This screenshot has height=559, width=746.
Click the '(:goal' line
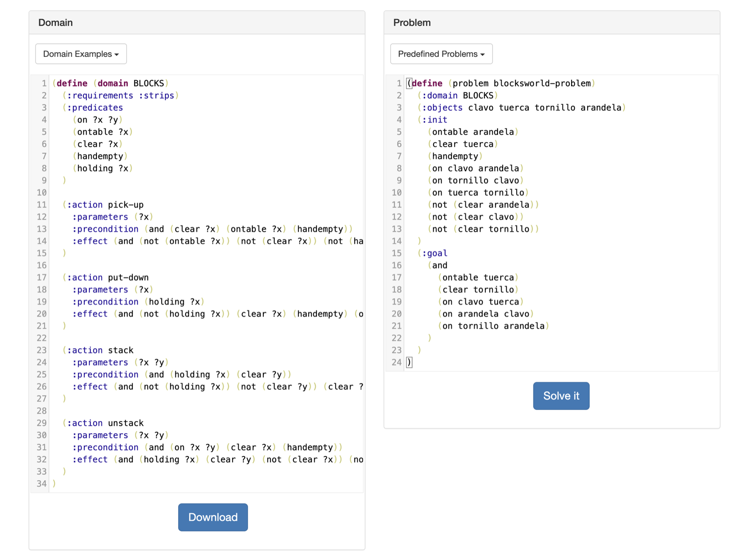click(x=432, y=253)
